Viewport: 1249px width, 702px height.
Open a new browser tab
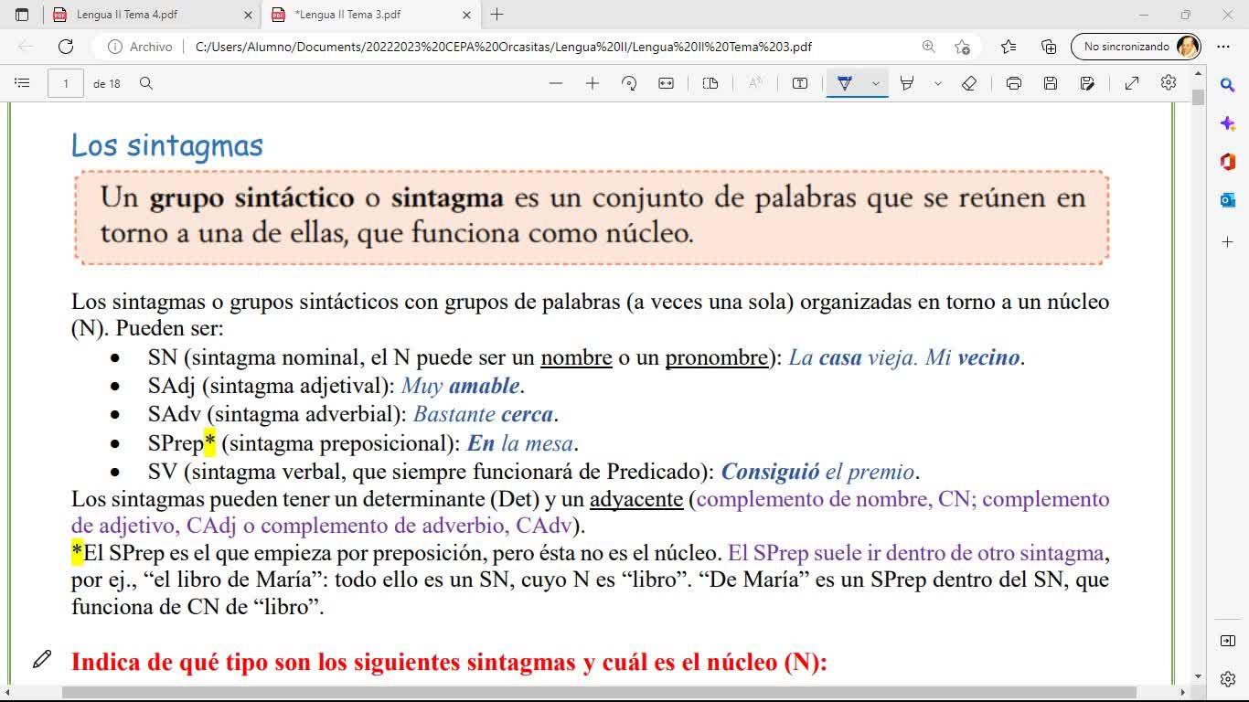click(x=496, y=15)
